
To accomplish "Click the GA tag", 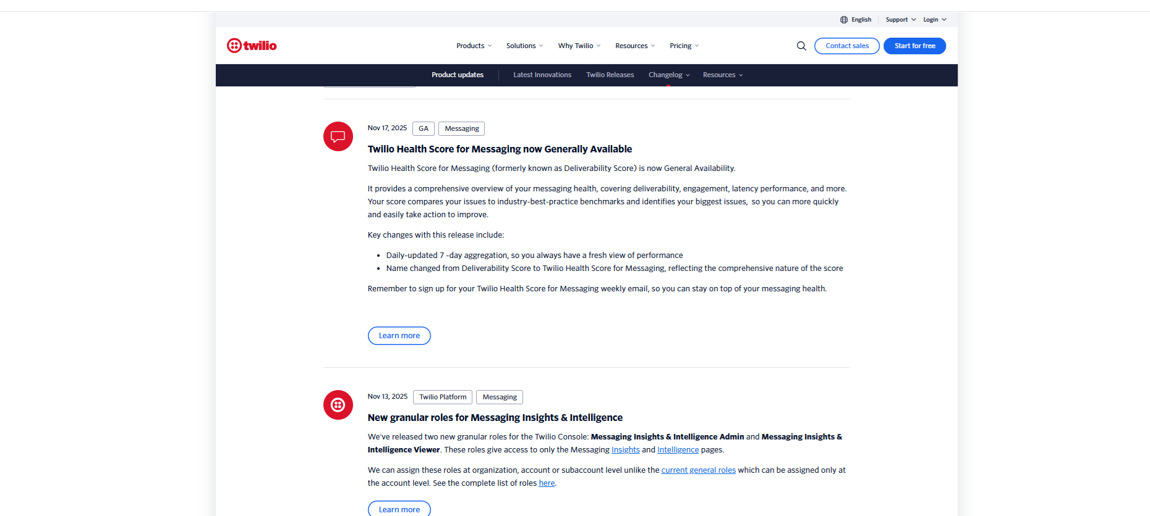I will tap(424, 128).
